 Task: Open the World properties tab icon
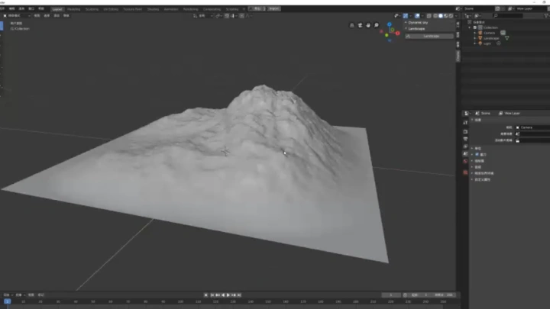[465, 161]
